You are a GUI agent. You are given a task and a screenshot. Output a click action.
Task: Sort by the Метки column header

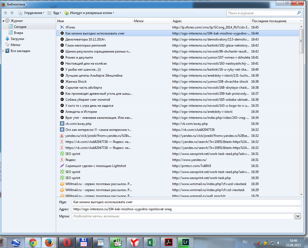pyautogui.click(x=152, y=21)
